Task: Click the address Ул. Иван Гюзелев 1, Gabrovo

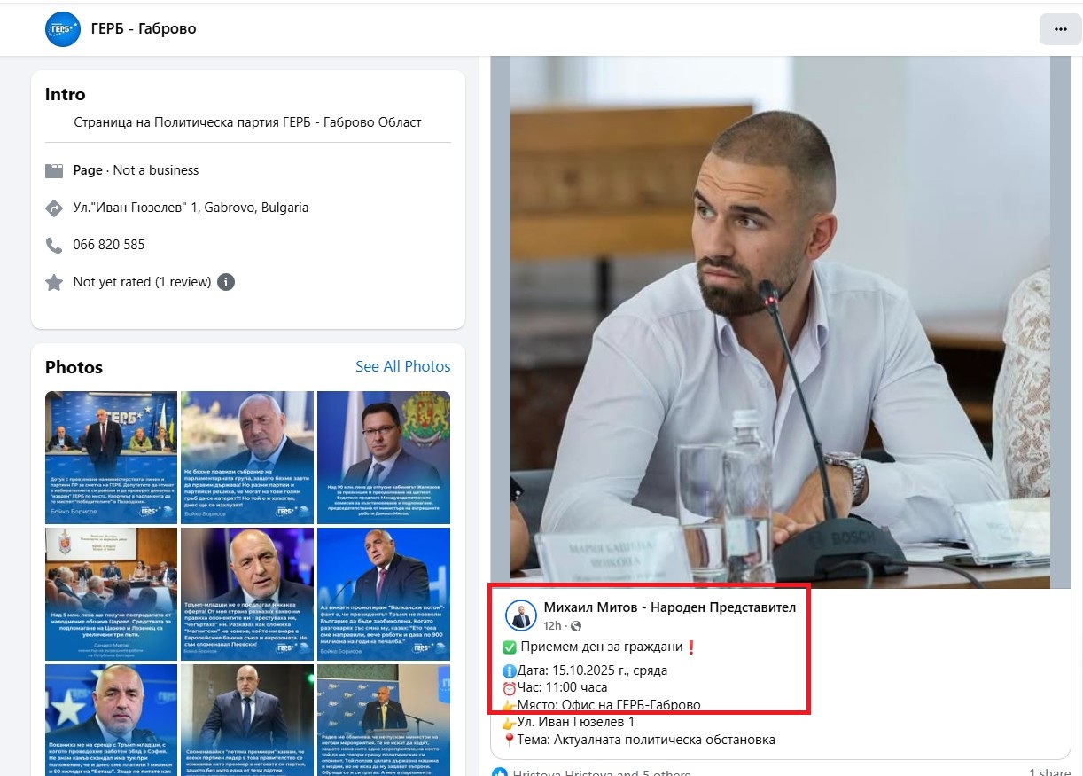Action: pos(191,208)
